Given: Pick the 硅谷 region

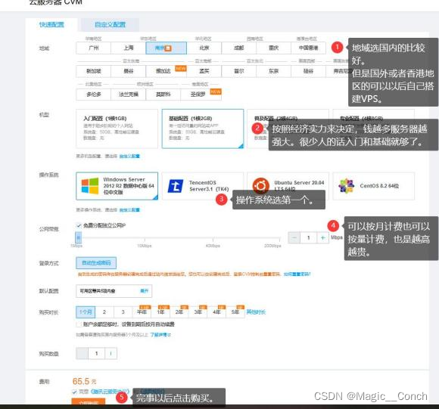Looking at the screenshot, I should tap(308, 71).
